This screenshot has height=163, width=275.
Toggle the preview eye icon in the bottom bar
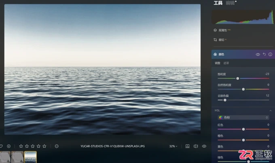(x=204, y=146)
